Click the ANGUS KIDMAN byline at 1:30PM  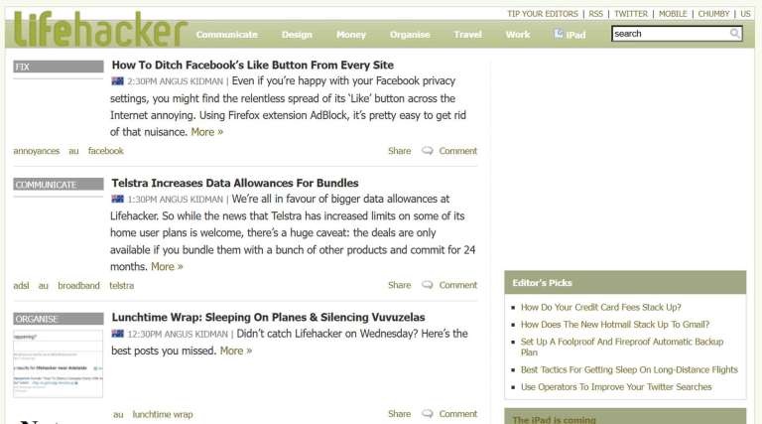tap(191, 200)
